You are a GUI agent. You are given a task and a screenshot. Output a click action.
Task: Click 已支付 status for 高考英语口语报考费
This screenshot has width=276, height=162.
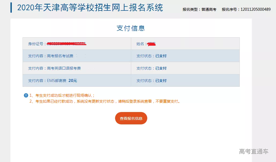(x=161, y=68)
